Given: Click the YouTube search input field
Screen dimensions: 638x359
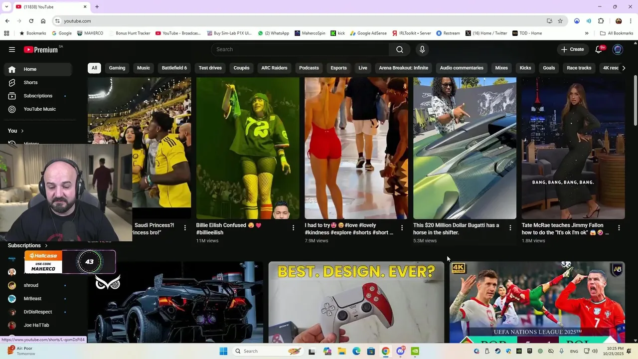Looking at the screenshot, I should (x=300, y=49).
